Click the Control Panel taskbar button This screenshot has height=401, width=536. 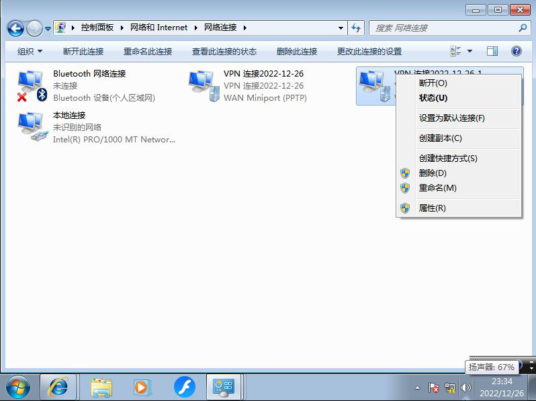[224, 388]
